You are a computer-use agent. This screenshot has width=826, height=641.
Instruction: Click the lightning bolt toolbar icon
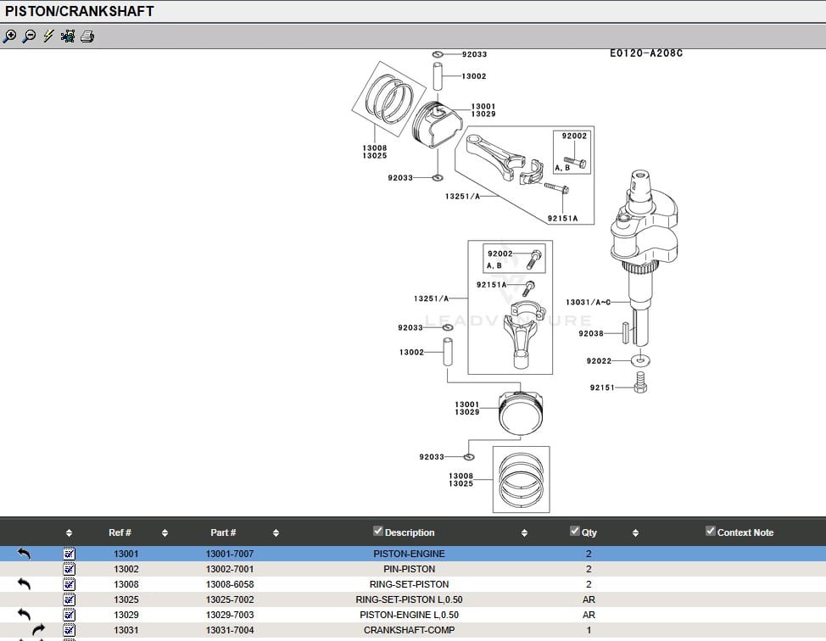(x=48, y=36)
